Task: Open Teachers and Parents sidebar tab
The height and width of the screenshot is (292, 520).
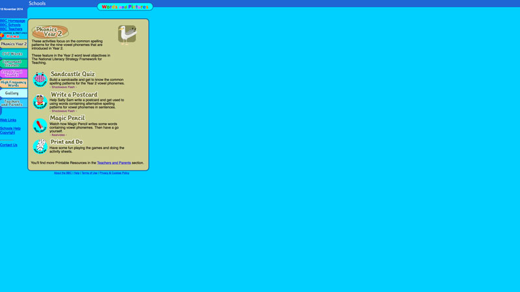Action: (x=13, y=103)
